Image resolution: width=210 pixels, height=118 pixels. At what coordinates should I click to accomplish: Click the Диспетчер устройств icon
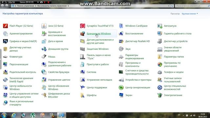pos(160,41)
